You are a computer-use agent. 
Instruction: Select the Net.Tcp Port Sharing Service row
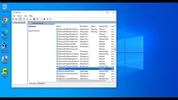85,74
